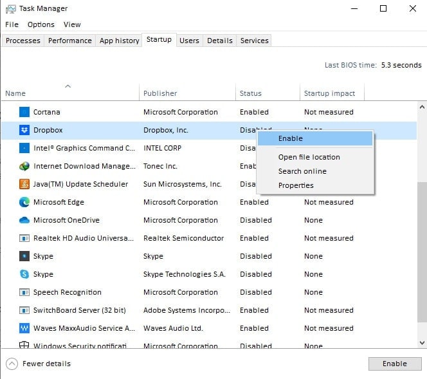This screenshot has width=427, height=379.
Task: Select the Microsoft OneDrive row name
Action: tap(66, 220)
